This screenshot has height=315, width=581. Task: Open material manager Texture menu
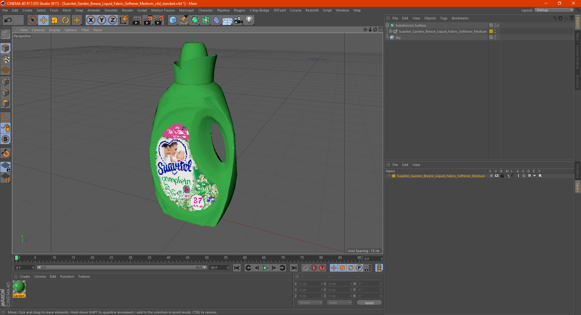pos(84,277)
